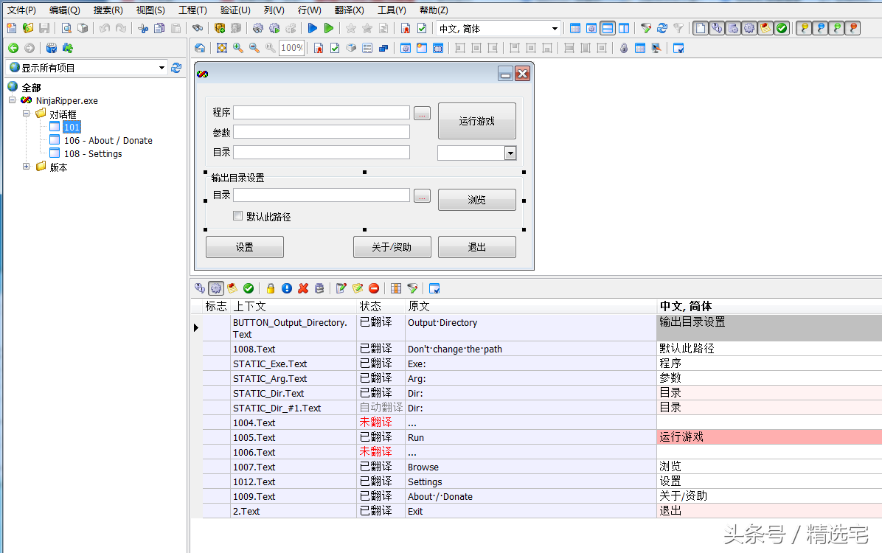Open the 翻译(X) menu
Image resolution: width=882 pixels, height=553 pixels.
click(349, 10)
